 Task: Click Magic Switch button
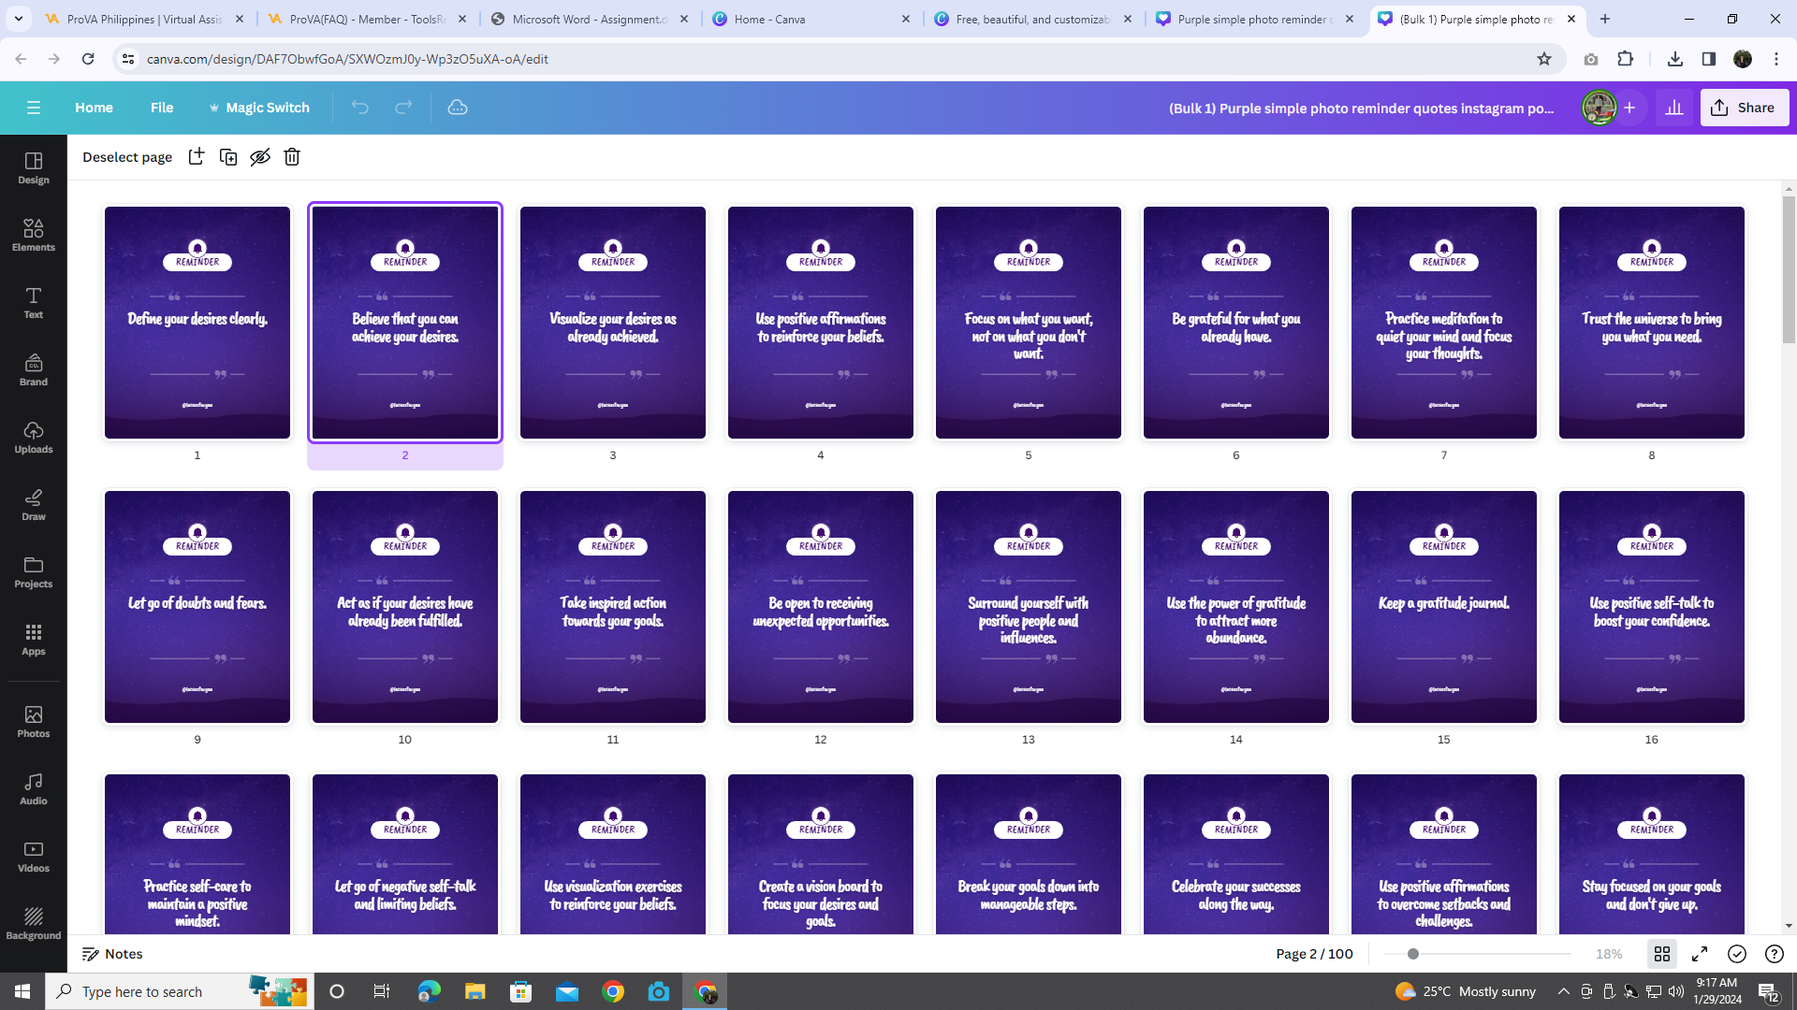pos(258,108)
